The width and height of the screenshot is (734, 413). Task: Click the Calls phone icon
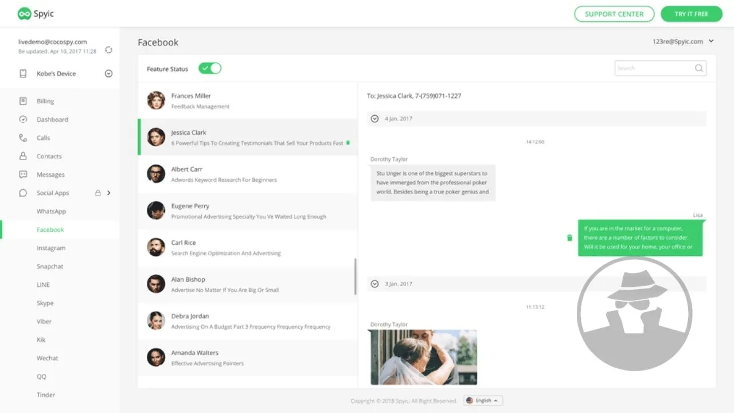coord(23,138)
